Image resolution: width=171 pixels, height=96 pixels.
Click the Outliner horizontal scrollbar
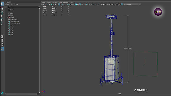click(22, 94)
